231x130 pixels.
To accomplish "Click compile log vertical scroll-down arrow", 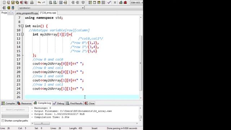I will tap(140, 120).
